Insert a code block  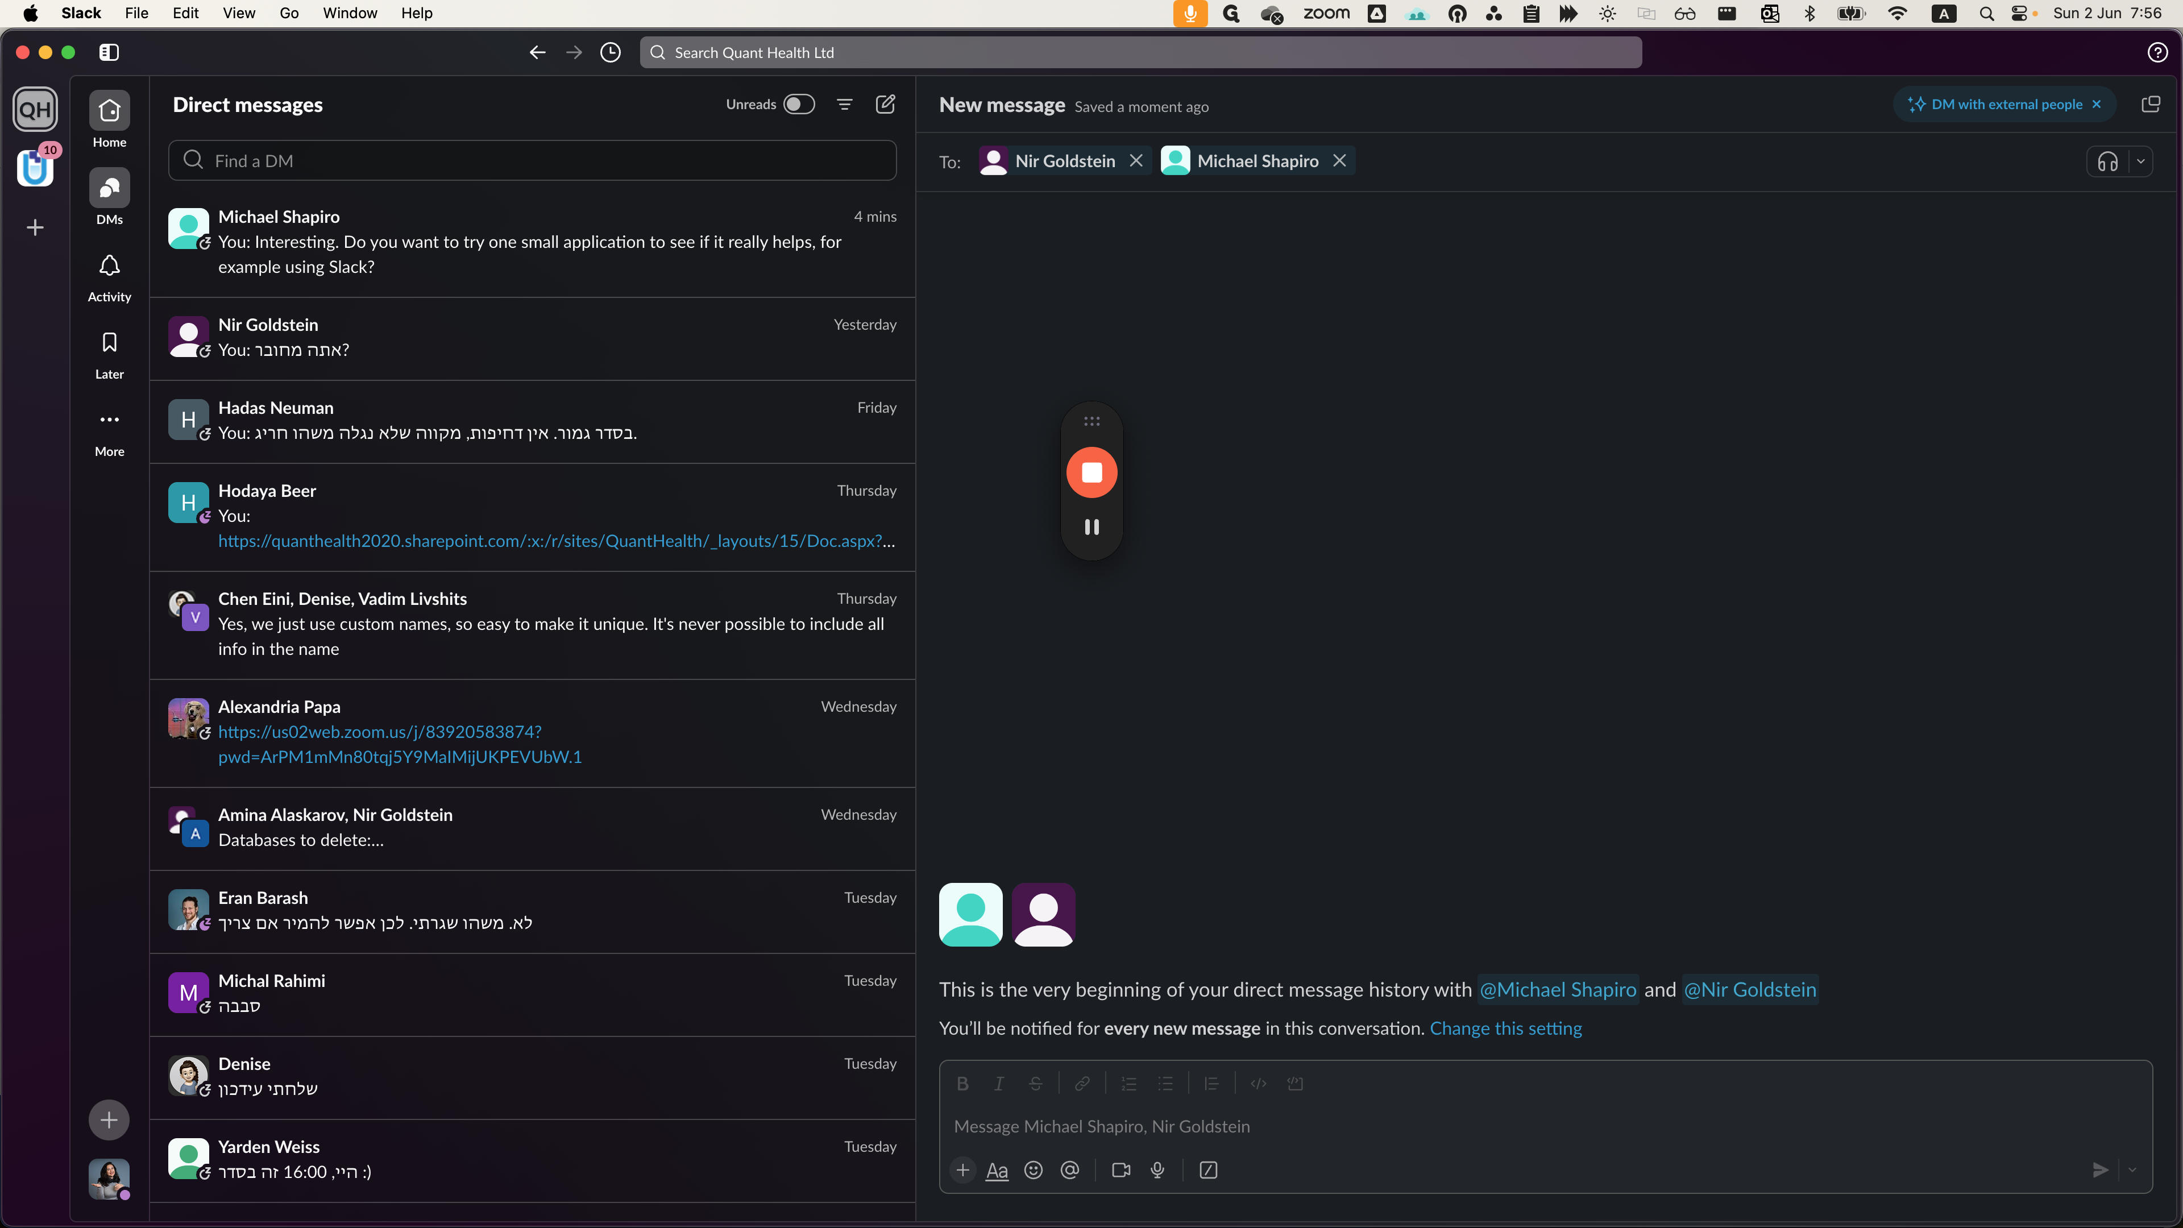pos(1295,1083)
